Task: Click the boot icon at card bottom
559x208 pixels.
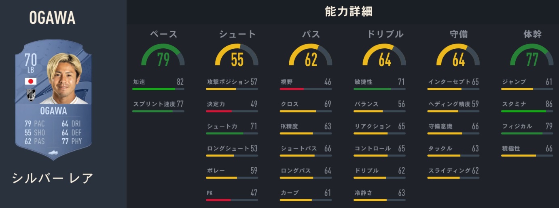Action: tap(53, 152)
